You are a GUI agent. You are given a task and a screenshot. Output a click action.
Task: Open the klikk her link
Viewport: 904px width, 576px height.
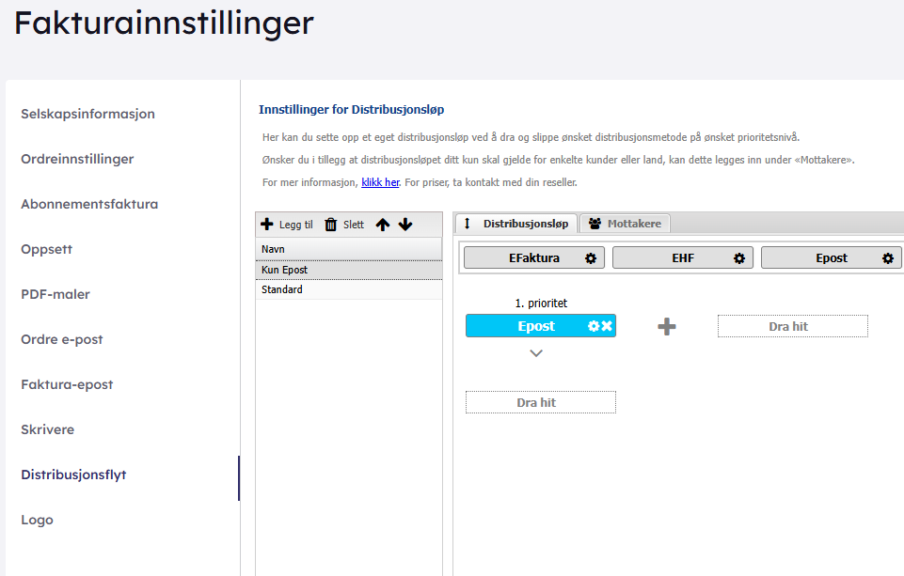pos(380,182)
